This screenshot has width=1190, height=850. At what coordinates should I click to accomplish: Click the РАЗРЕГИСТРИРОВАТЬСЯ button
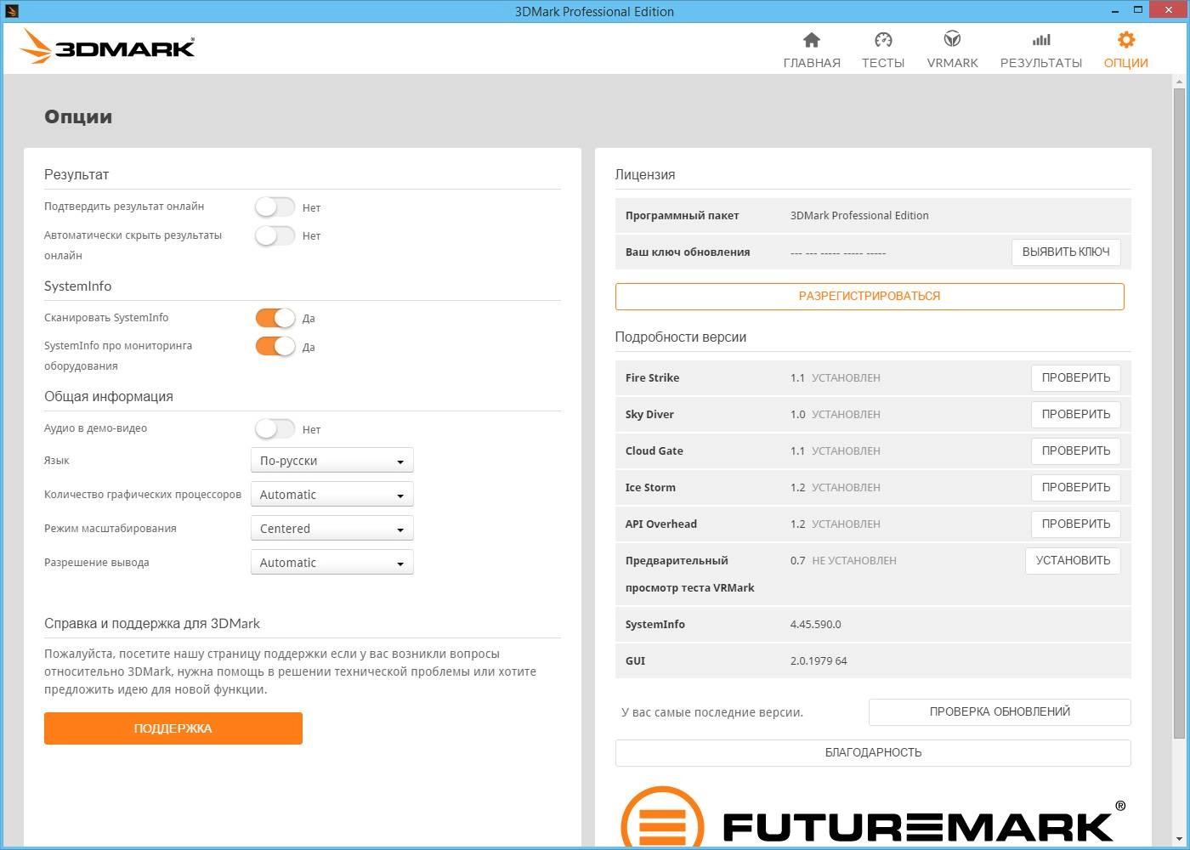pyautogui.click(x=870, y=296)
